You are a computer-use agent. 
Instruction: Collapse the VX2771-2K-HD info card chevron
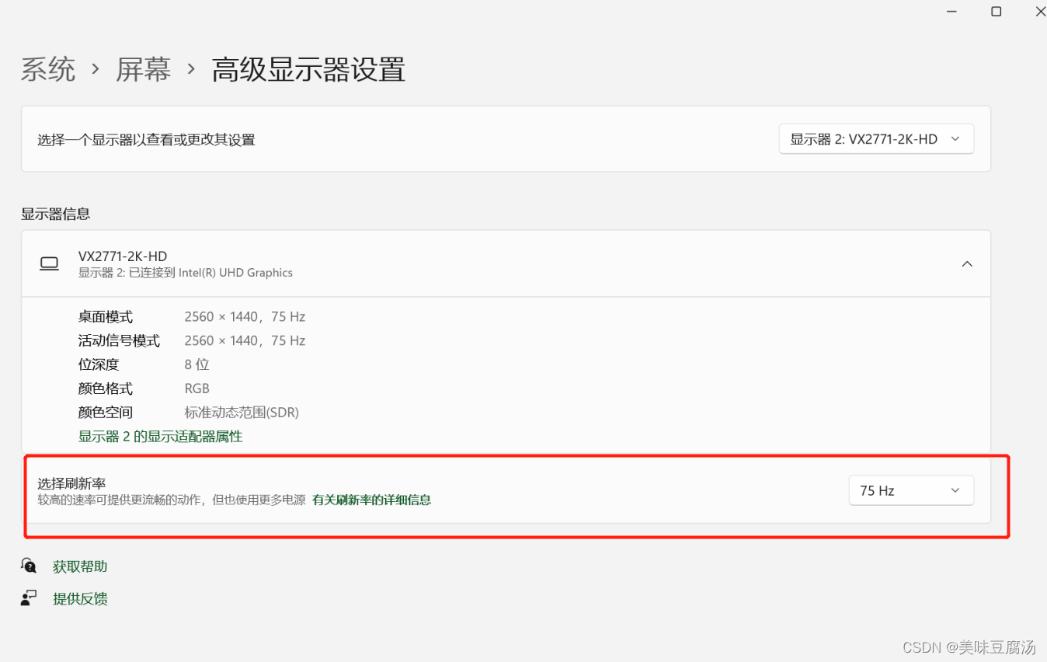[967, 264]
